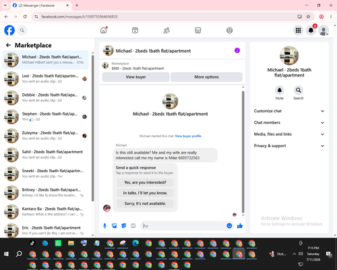Open the Facebook search magnifier

pyautogui.click(x=22, y=30)
